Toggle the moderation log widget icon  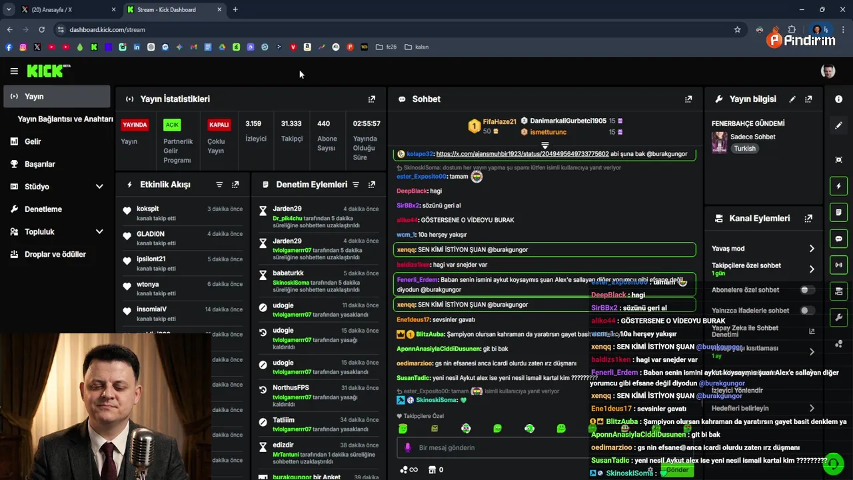click(x=838, y=213)
